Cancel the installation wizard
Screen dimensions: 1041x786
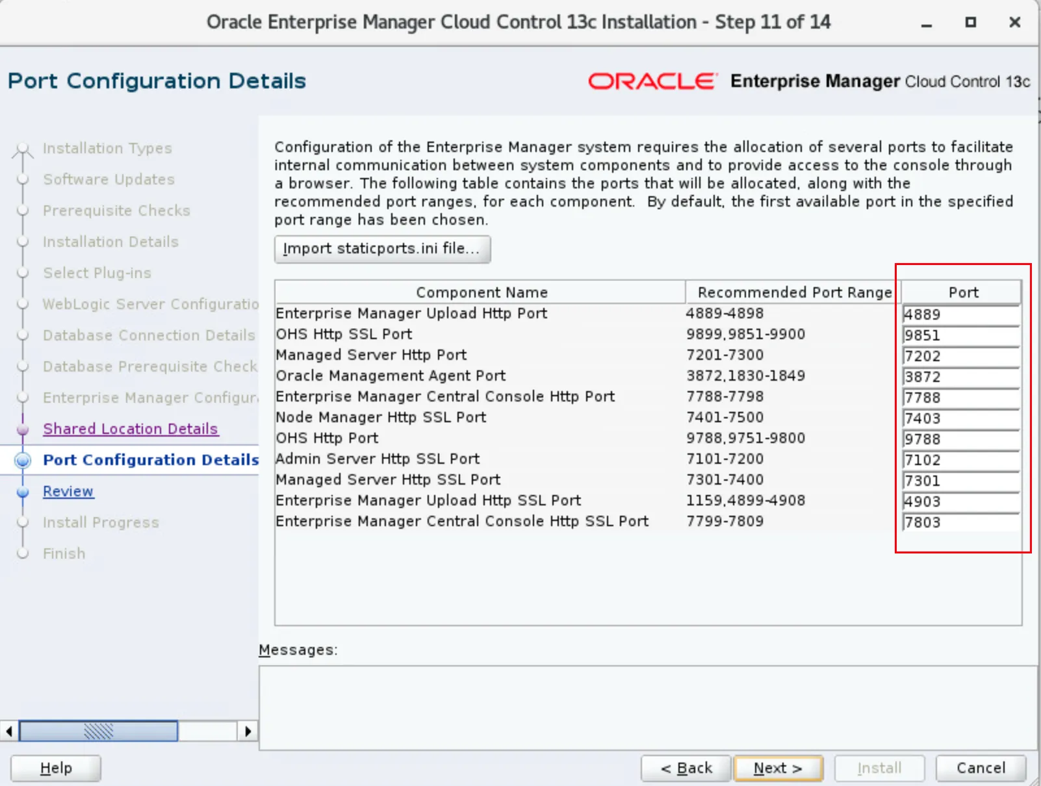tap(980, 768)
